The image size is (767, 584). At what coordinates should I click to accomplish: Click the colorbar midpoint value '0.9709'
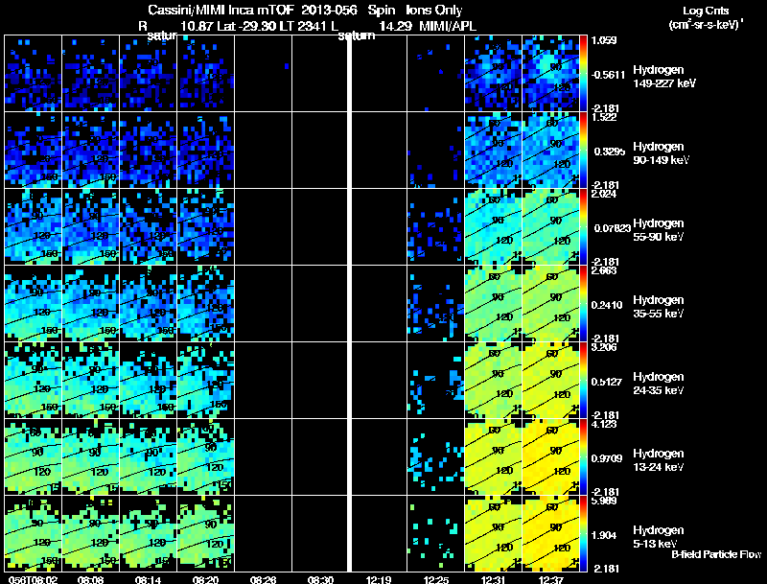pyautogui.click(x=608, y=458)
